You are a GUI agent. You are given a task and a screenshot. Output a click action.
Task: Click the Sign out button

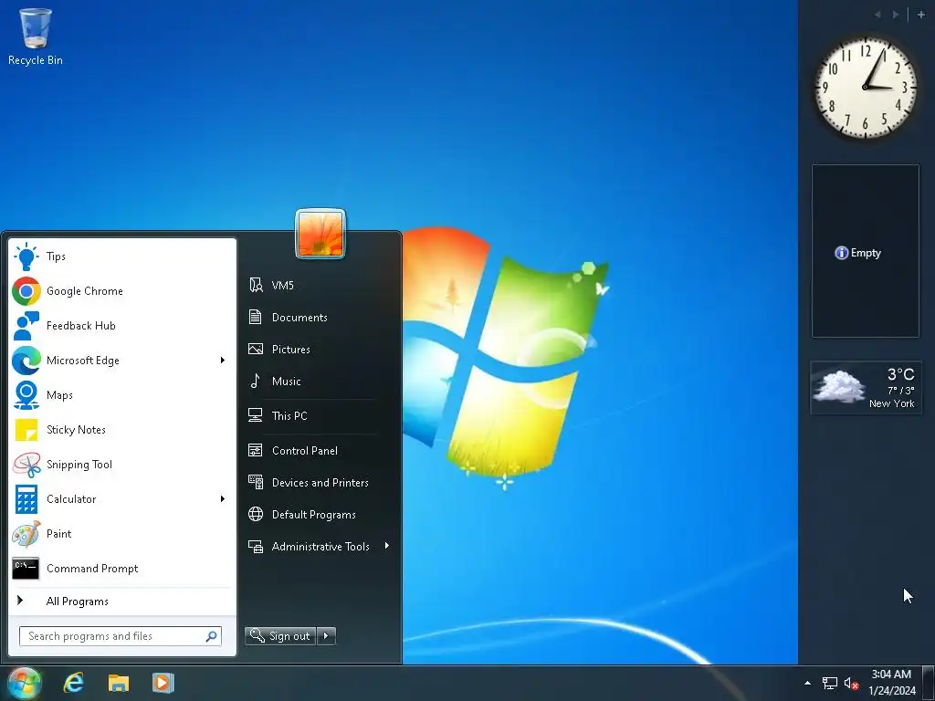pyautogui.click(x=280, y=636)
